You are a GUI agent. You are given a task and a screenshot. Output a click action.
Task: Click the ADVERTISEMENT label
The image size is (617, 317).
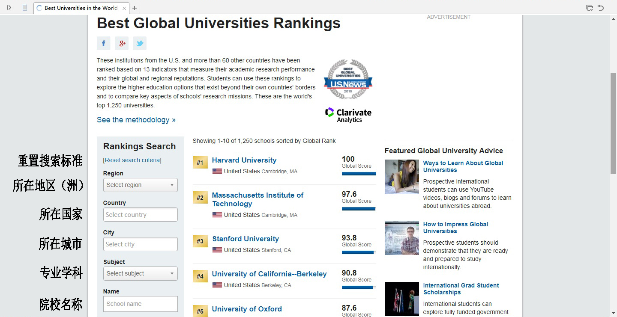tap(449, 17)
